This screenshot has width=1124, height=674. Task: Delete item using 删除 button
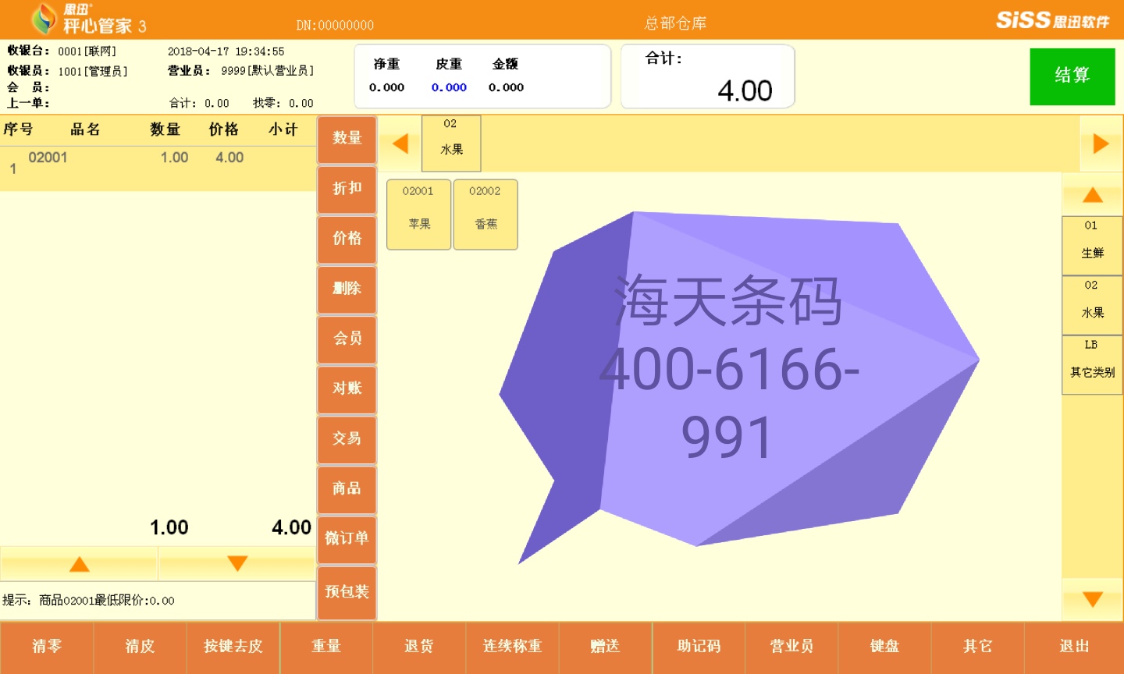coord(347,289)
